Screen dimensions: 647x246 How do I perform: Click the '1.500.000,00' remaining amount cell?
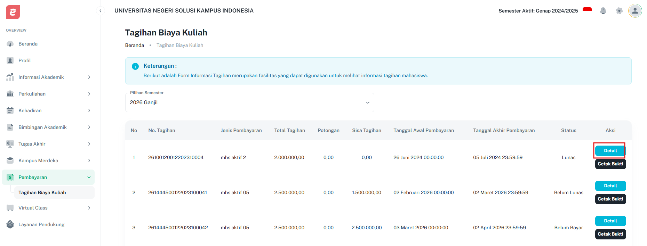pos(367,192)
